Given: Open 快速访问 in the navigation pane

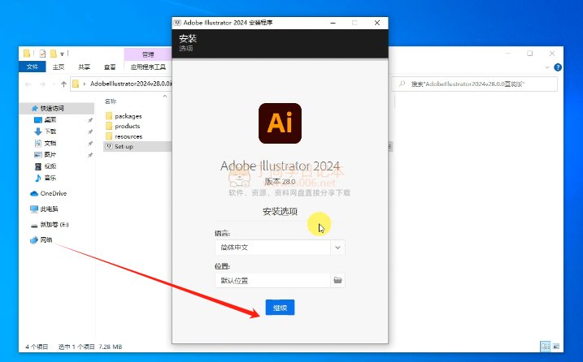Looking at the screenshot, I should click(x=52, y=108).
